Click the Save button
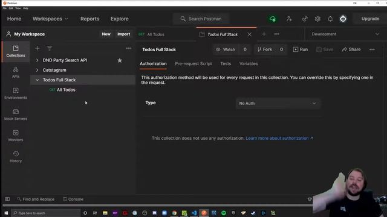 coord(325,49)
